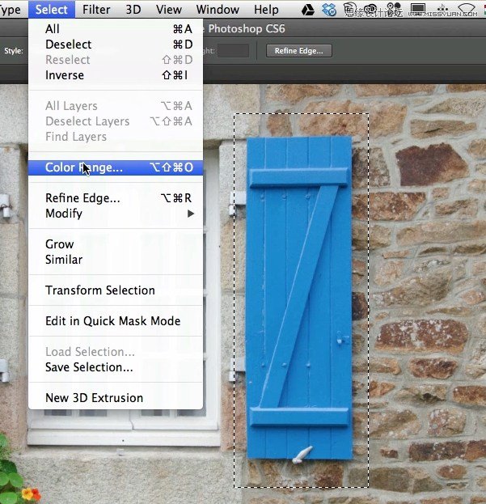Click the Height input field in options bar
Viewport: 486px width, 504px height.
[234, 50]
